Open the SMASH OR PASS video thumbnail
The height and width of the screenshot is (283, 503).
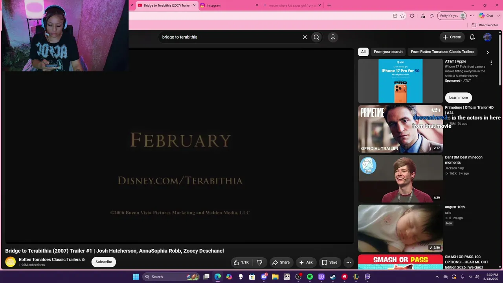click(400, 262)
